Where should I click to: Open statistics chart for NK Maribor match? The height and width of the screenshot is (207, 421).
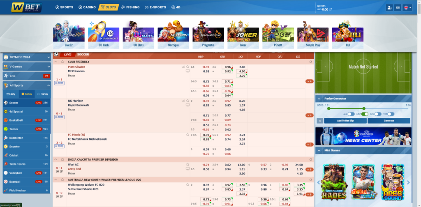tap(183, 101)
